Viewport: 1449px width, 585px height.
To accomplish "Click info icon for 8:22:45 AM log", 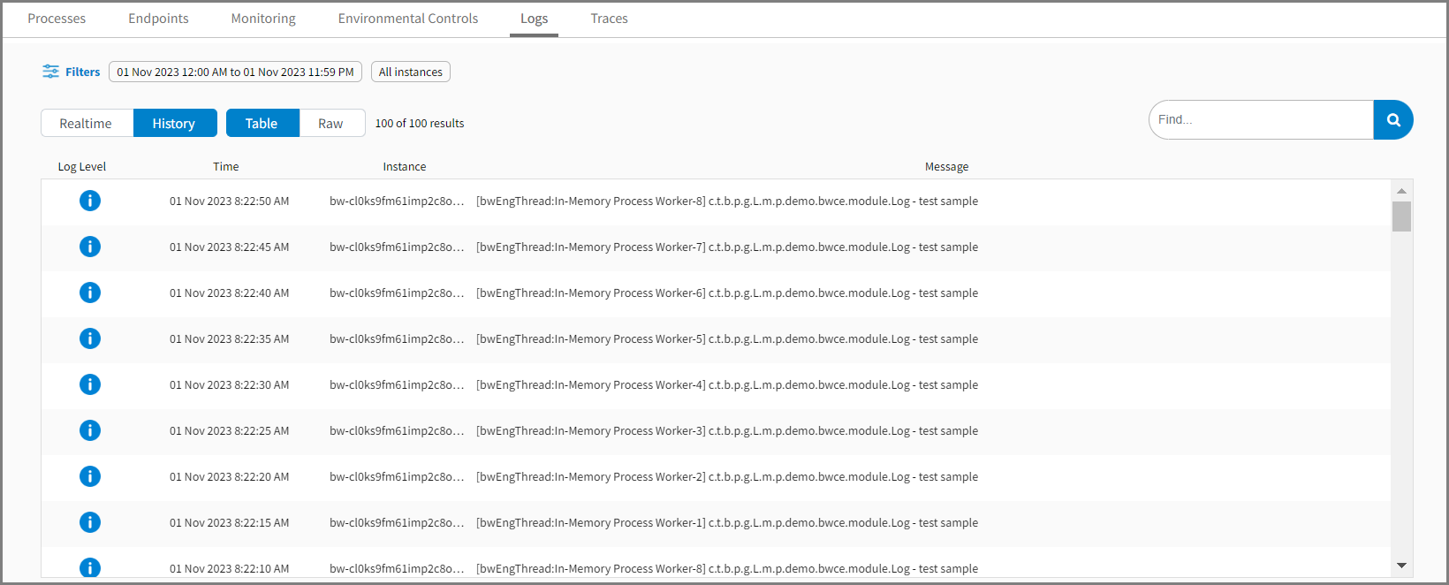I will (x=90, y=247).
